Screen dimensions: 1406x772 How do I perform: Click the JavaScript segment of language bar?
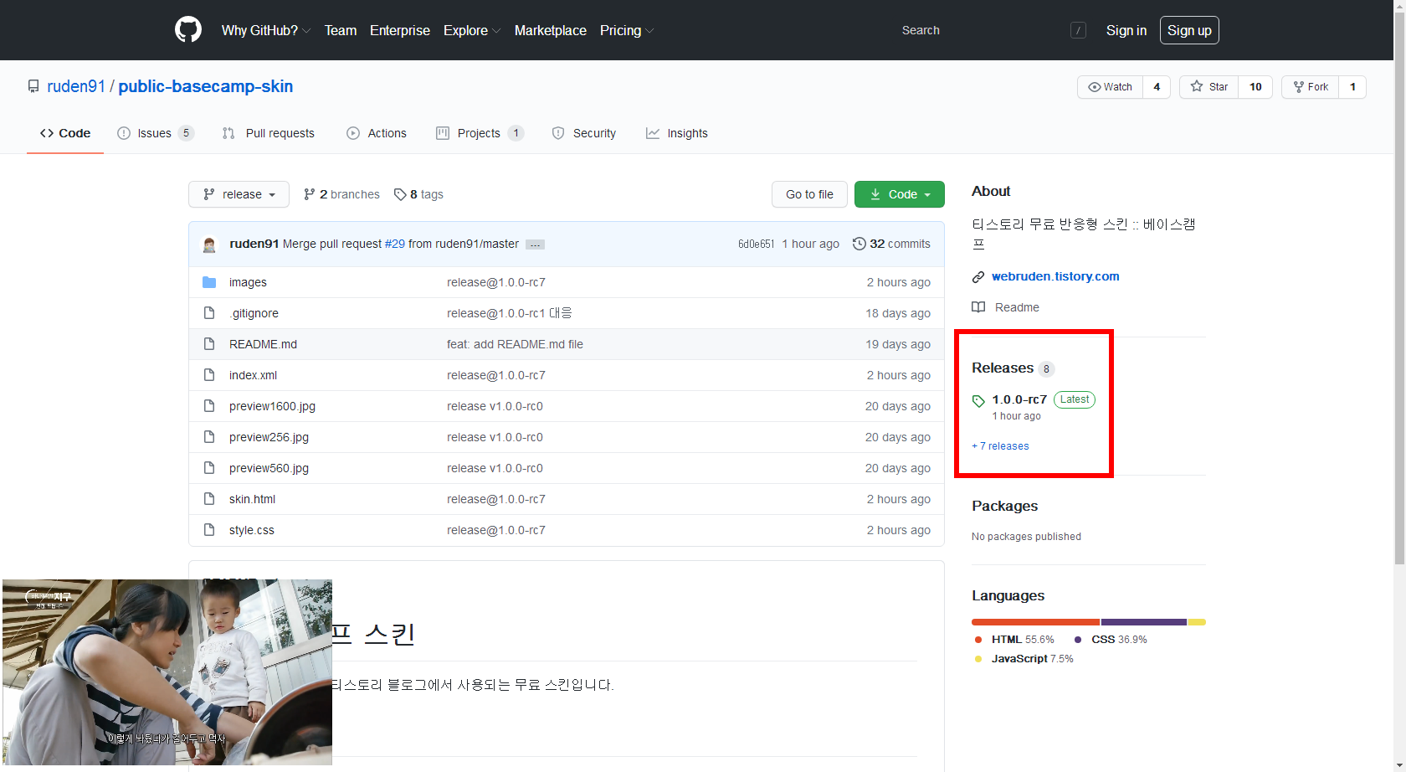pos(1197,622)
